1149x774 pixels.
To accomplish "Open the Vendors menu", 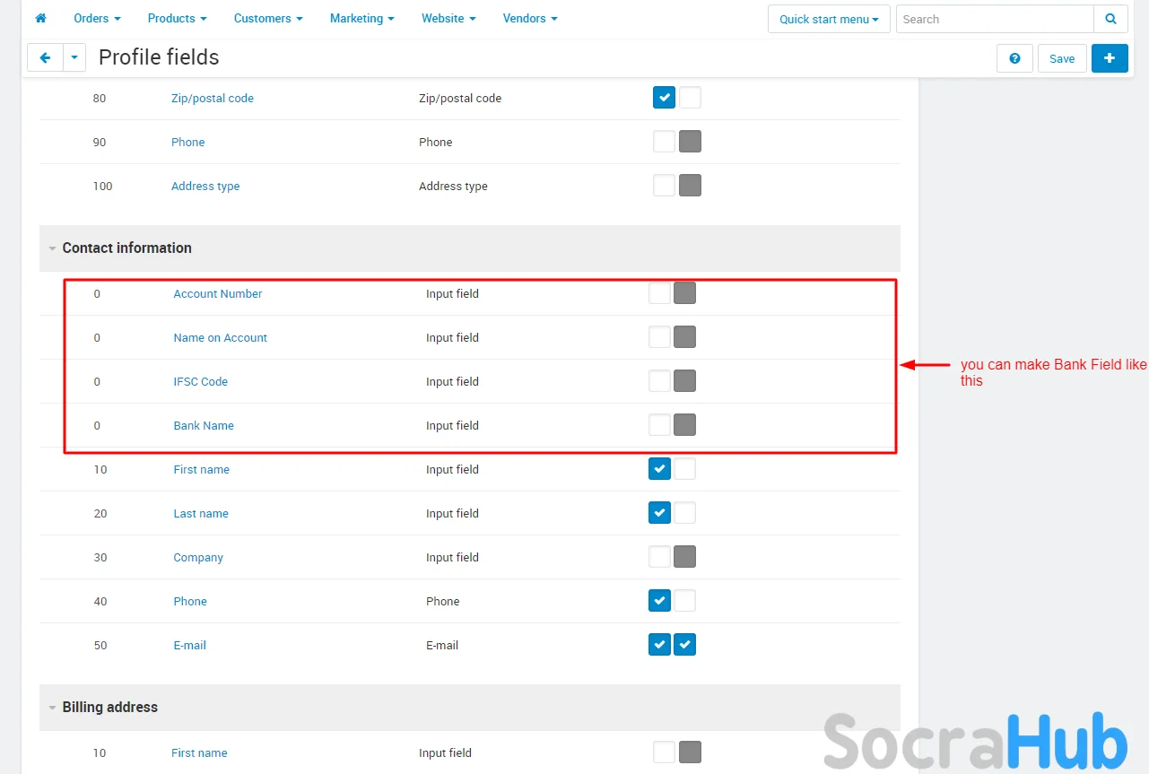I will [529, 18].
